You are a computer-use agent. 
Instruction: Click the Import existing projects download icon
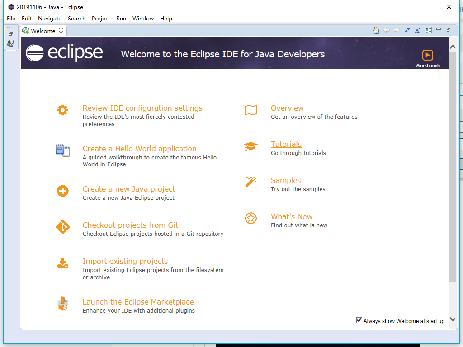coord(63,263)
